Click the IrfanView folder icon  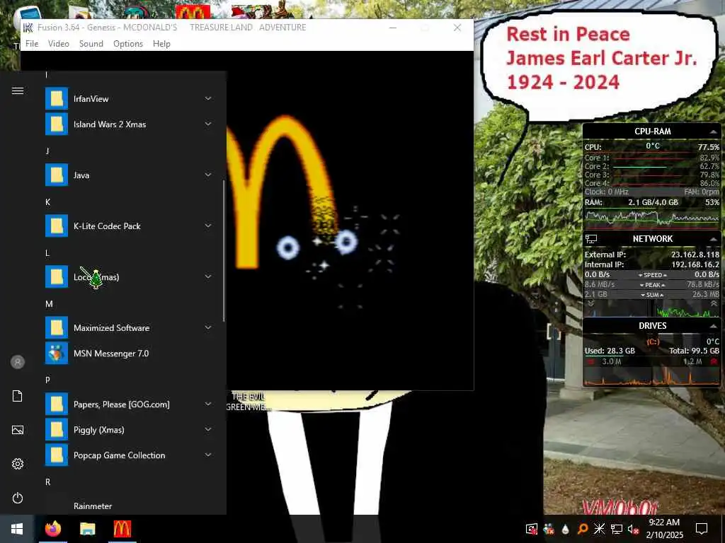click(x=57, y=99)
